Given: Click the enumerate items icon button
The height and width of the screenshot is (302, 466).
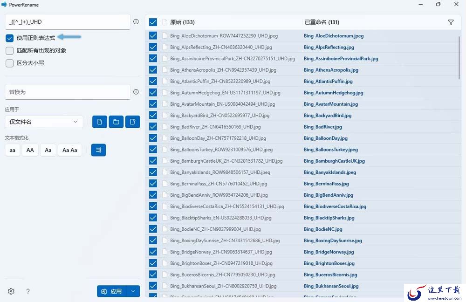Looking at the screenshot, I should pos(98,150).
